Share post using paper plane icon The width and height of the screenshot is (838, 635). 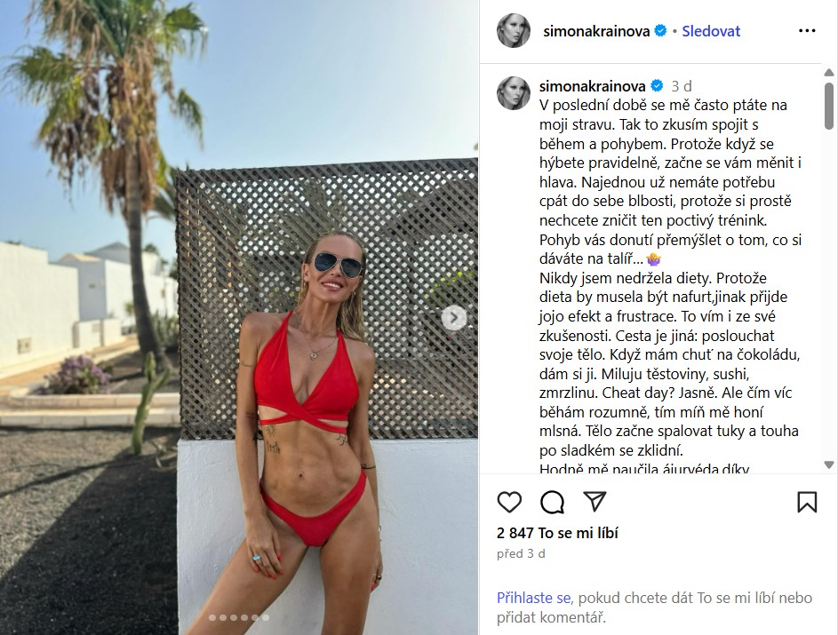coord(595,502)
